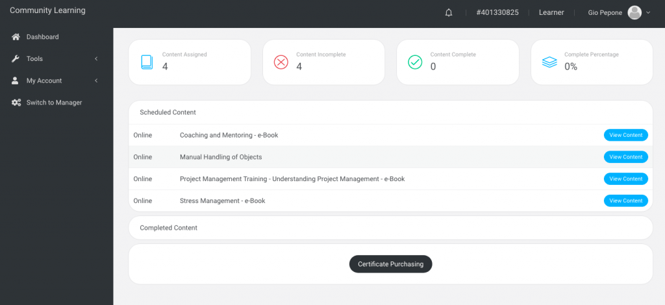
Task: View content for Coaching and Mentoring e-Book
Action: coord(625,135)
